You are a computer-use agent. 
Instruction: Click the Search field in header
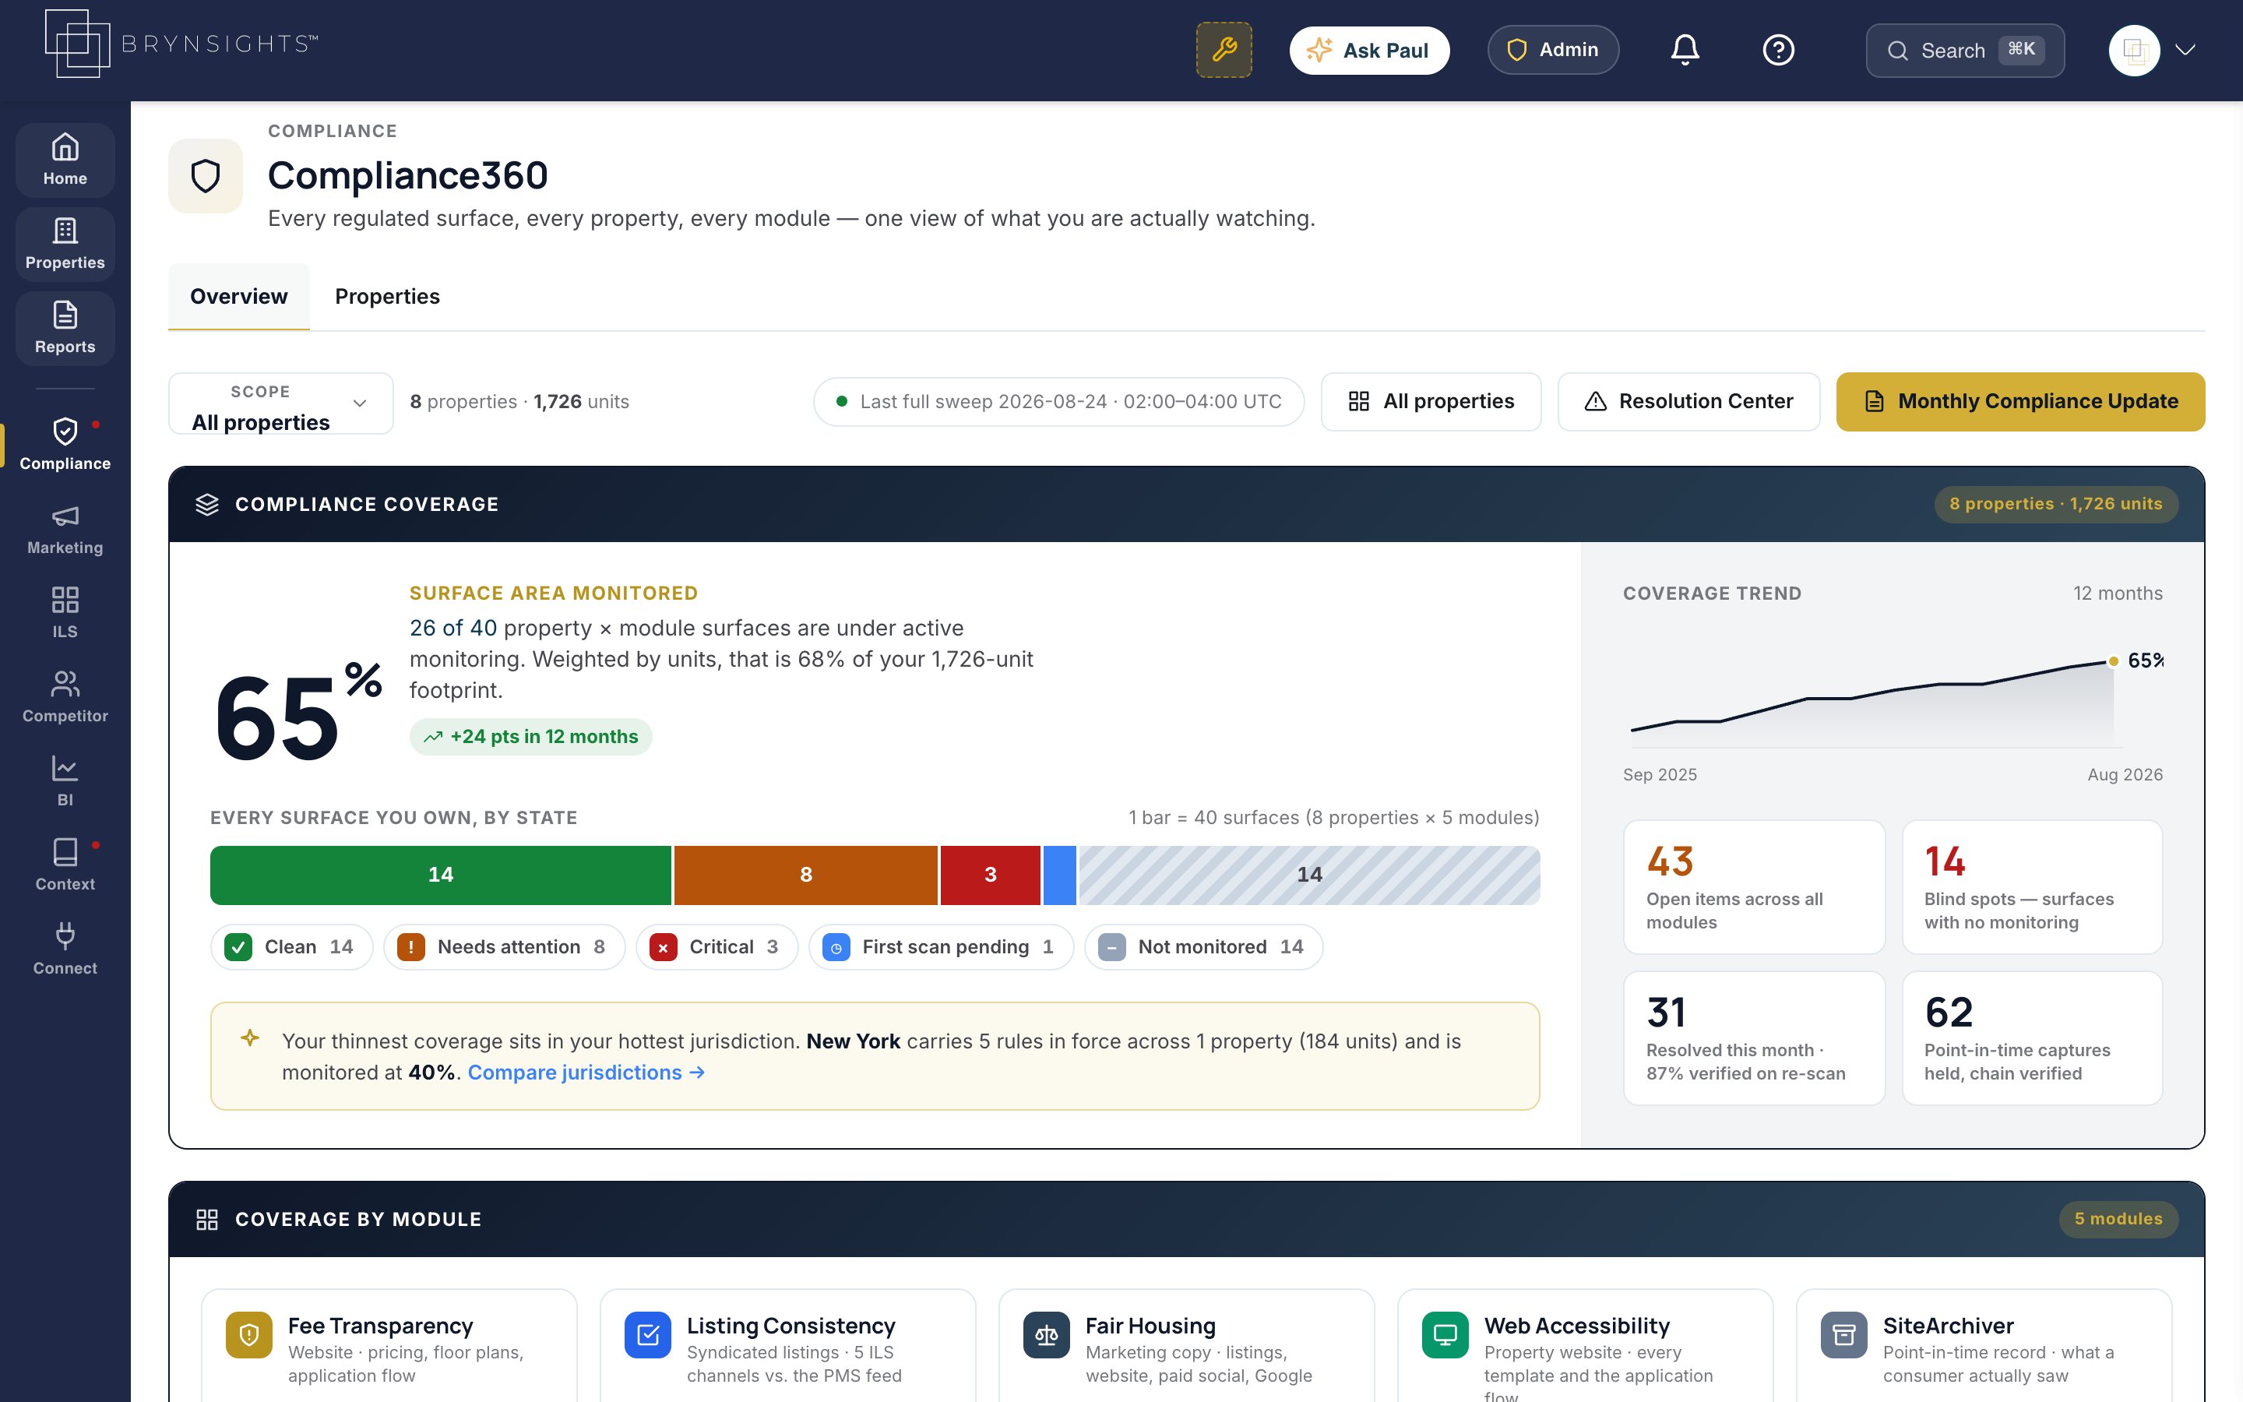click(1965, 50)
